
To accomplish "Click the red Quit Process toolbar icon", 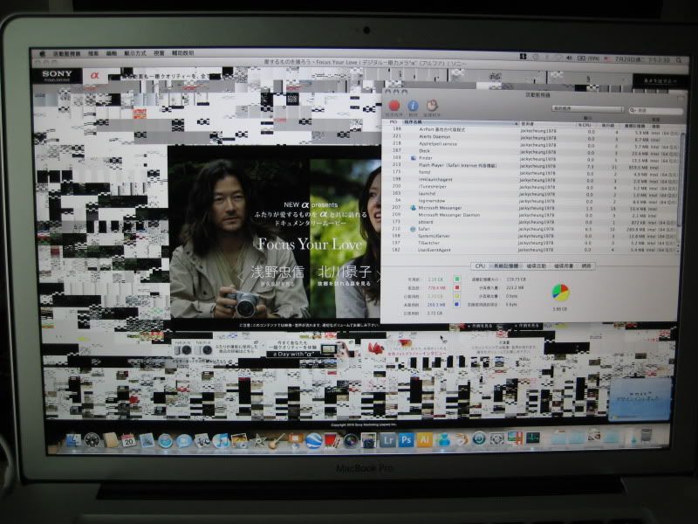I will coord(394,106).
